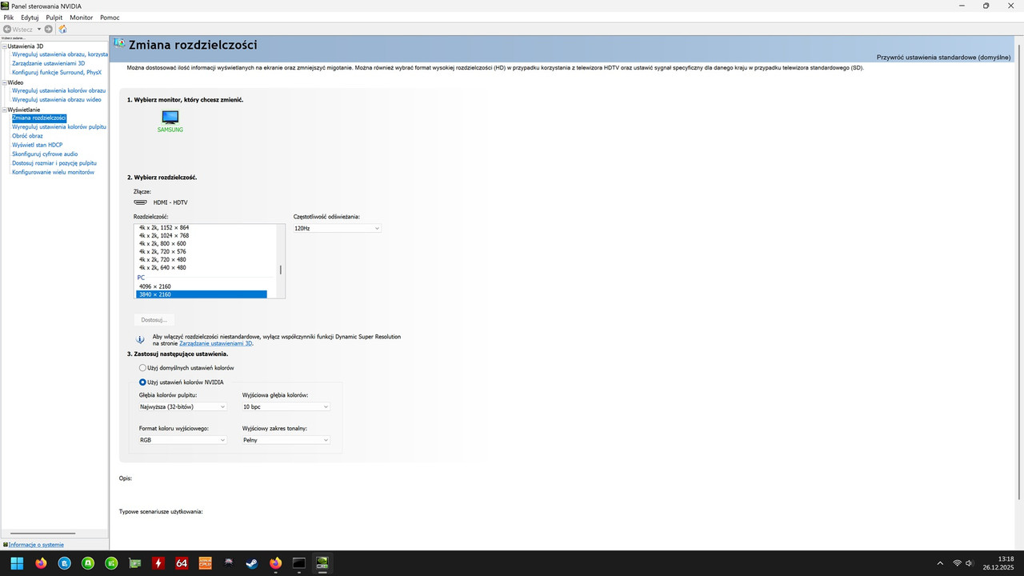Open the Plik menu
1024x576 pixels.
coord(9,17)
